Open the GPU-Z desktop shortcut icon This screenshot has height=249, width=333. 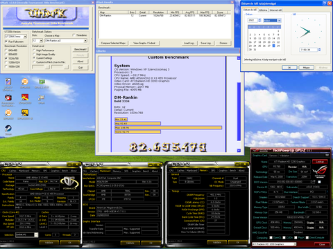coord(42,82)
